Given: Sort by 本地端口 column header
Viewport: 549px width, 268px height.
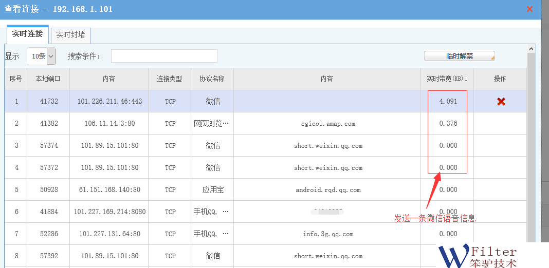Looking at the screenshot, I should pos(48,79).
